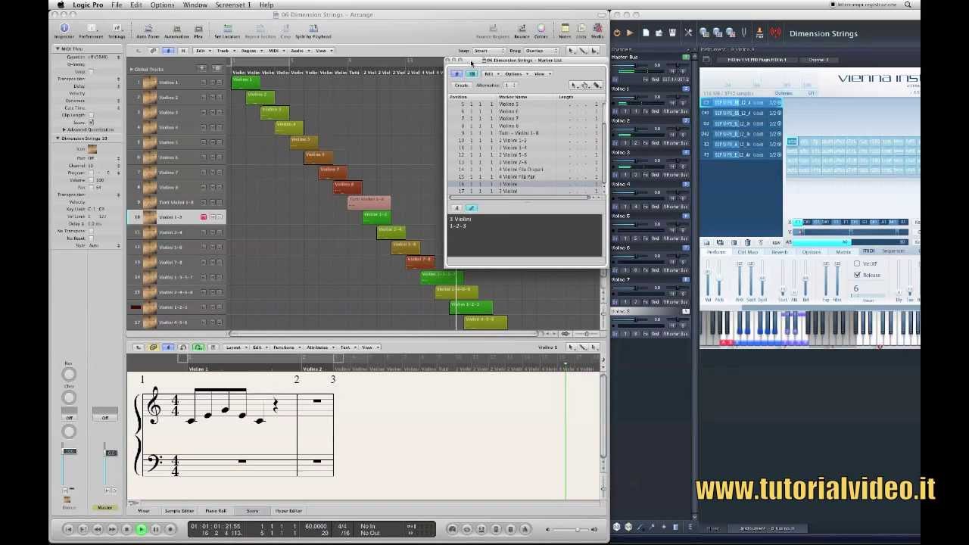969x545 pixels.
Task: Click Go to Beginning transport button
Action: pos(68,529)
